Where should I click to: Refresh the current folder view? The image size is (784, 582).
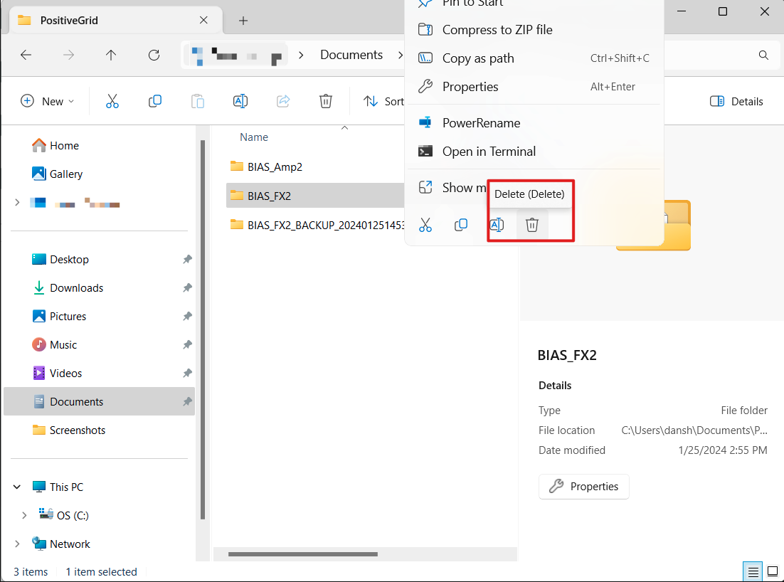154,55
